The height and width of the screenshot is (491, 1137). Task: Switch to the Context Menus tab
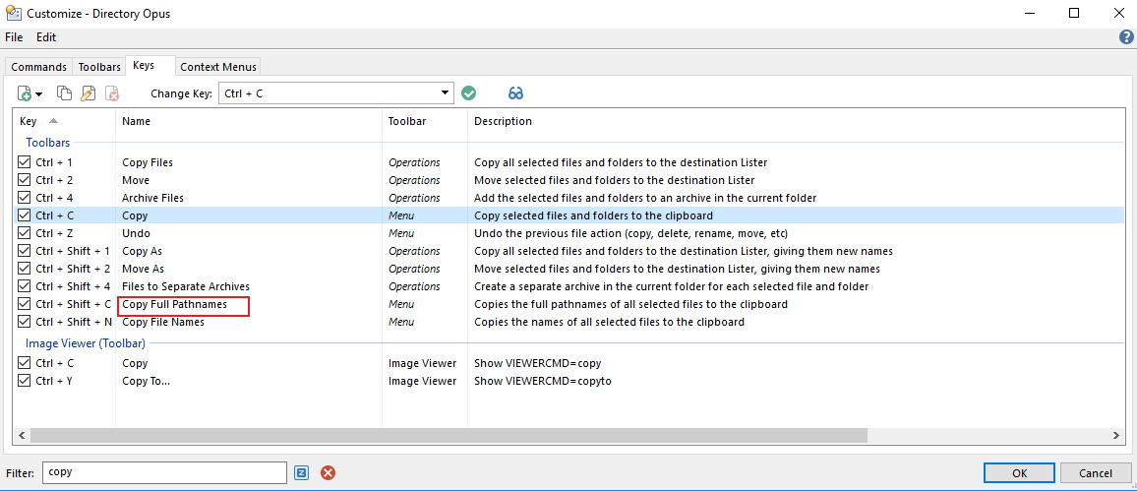[218, 67]
